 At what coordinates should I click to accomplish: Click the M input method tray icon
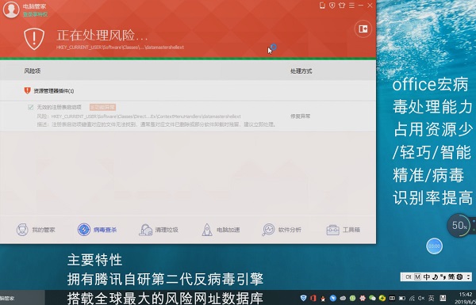pyautogui.click(x=443, y=299)
